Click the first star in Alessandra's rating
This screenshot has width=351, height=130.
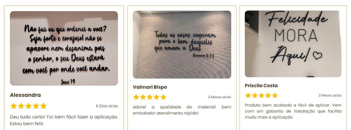14,106
